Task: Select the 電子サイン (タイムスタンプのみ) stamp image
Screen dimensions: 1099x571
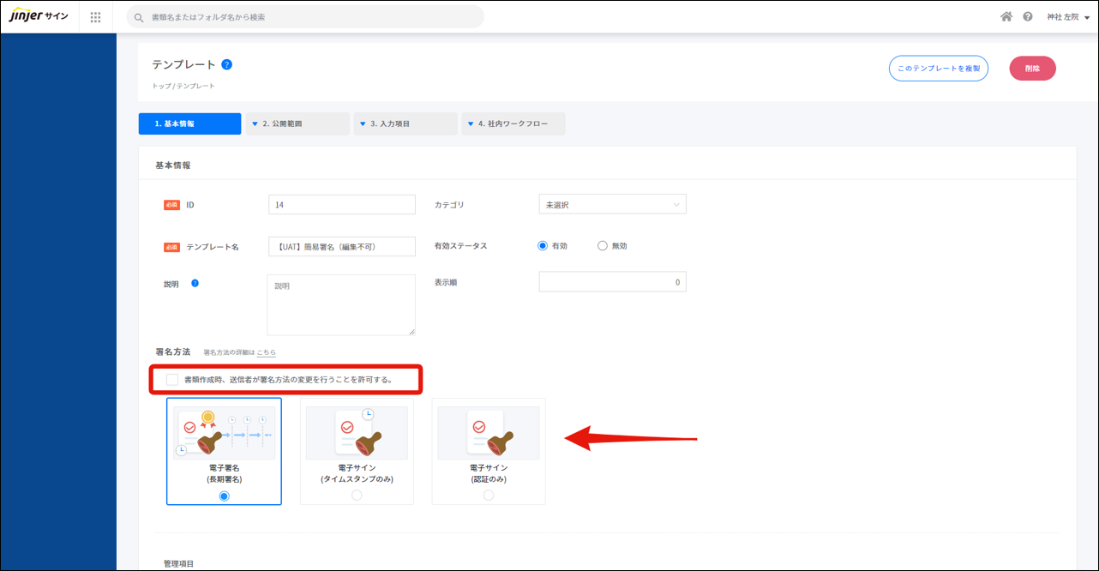Action: coord(357,433)
